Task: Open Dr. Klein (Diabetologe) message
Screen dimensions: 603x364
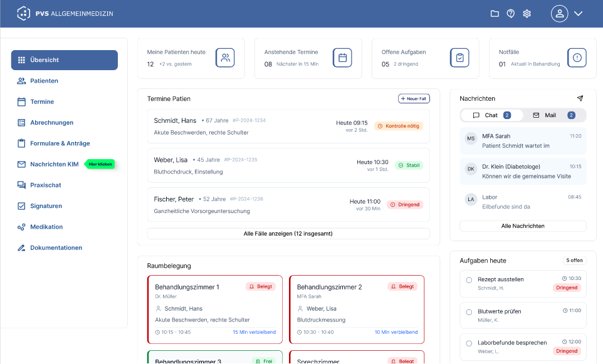Action: 523,172
